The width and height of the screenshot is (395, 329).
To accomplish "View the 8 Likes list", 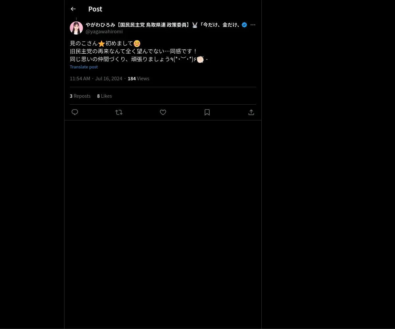I will tap(104, 96).
